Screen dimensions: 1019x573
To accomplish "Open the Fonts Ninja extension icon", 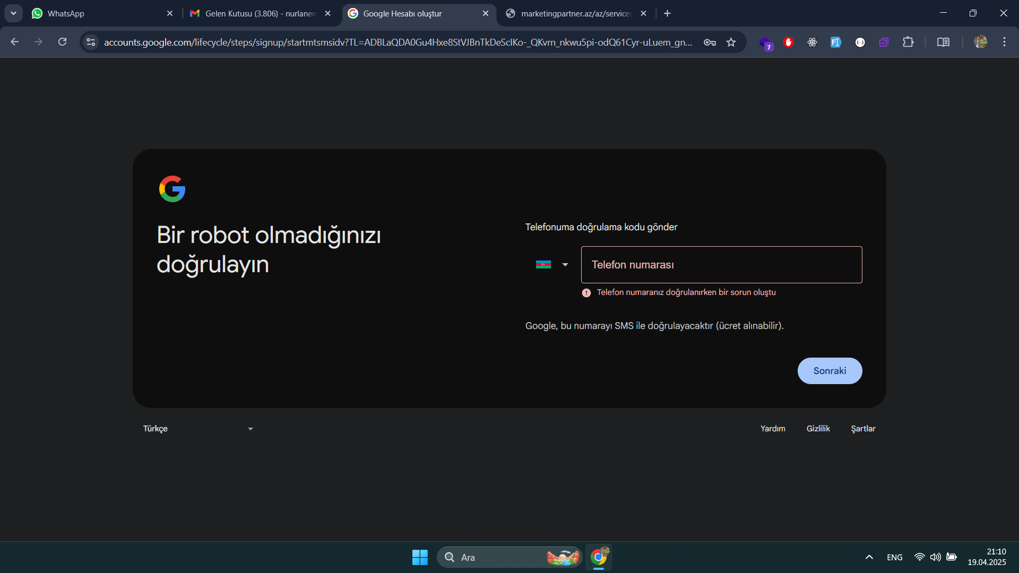I will [836, 42].
